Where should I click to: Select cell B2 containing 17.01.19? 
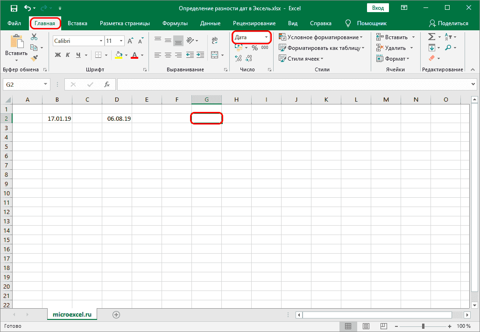[57, 118]
